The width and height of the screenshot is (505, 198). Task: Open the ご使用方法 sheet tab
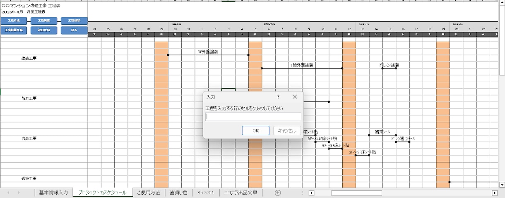point(149,193)
